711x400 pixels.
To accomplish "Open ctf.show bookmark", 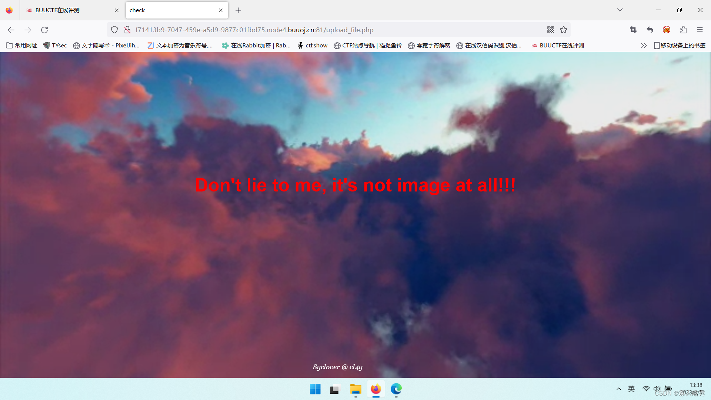I will (x=313, y=46).
